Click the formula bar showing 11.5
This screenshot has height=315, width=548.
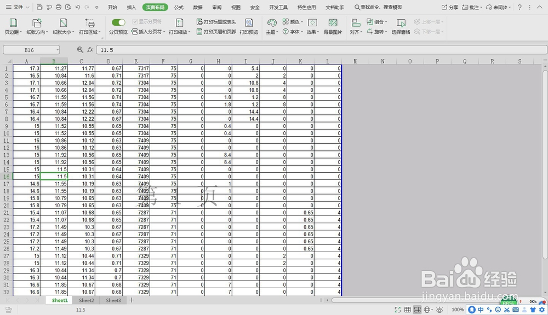tap(322, 50)
